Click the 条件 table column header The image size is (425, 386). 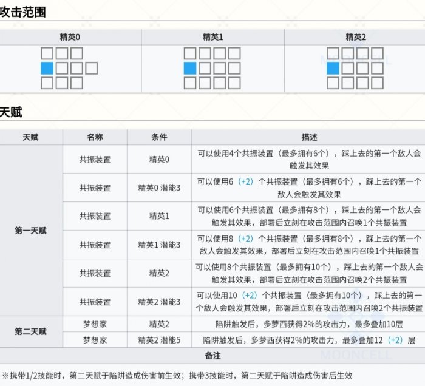click(x=159, y=137)
